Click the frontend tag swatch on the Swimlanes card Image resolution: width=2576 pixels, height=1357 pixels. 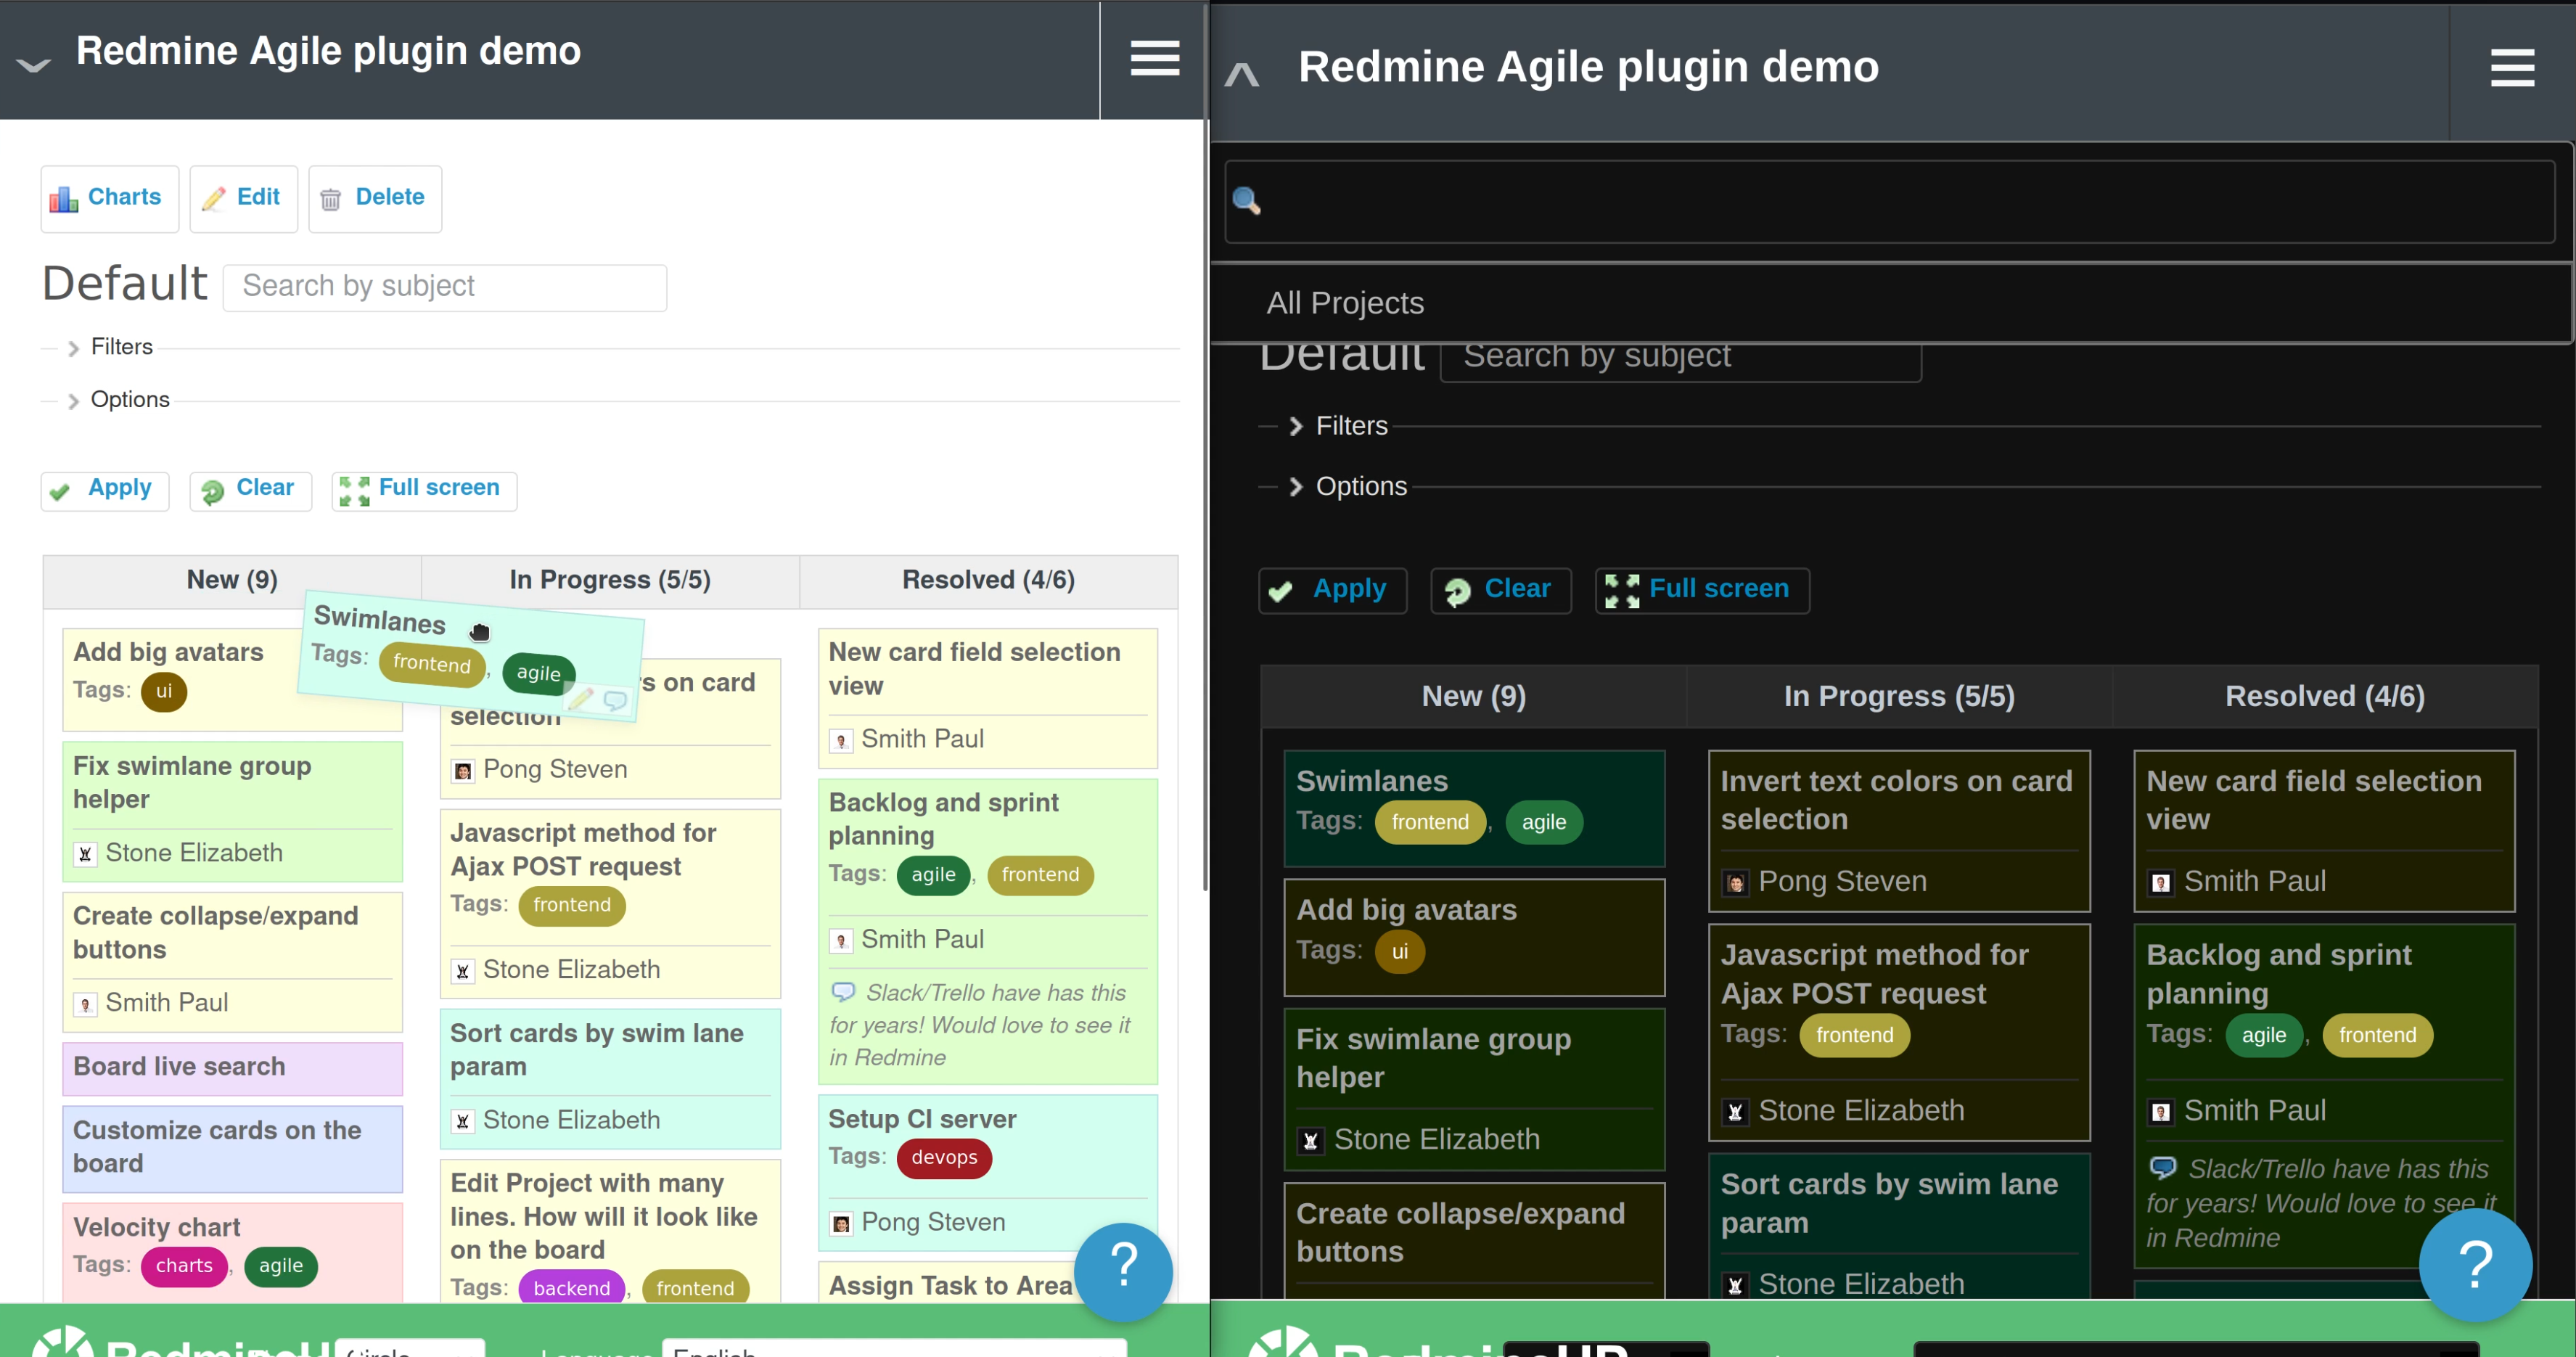pos(431,663)
